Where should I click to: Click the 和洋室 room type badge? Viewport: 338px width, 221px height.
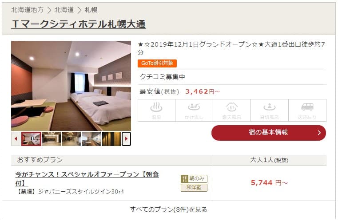pyautogui.click(x=194, y=187)
